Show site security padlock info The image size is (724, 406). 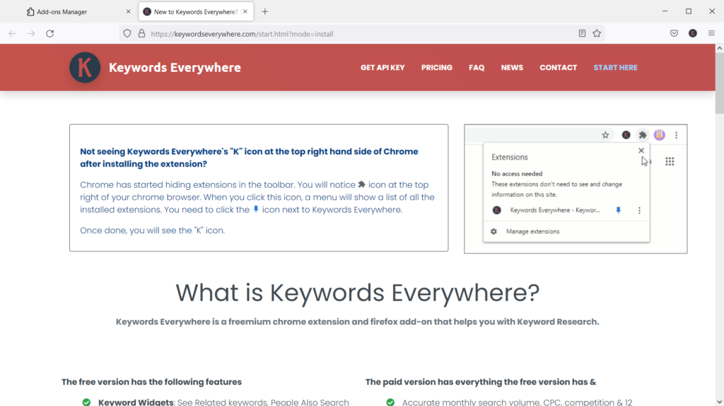[141, 33]
